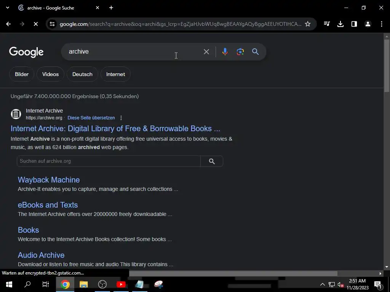Click the https://archive.org URL text
The image size is (390, 292).
tap(44, 118)
